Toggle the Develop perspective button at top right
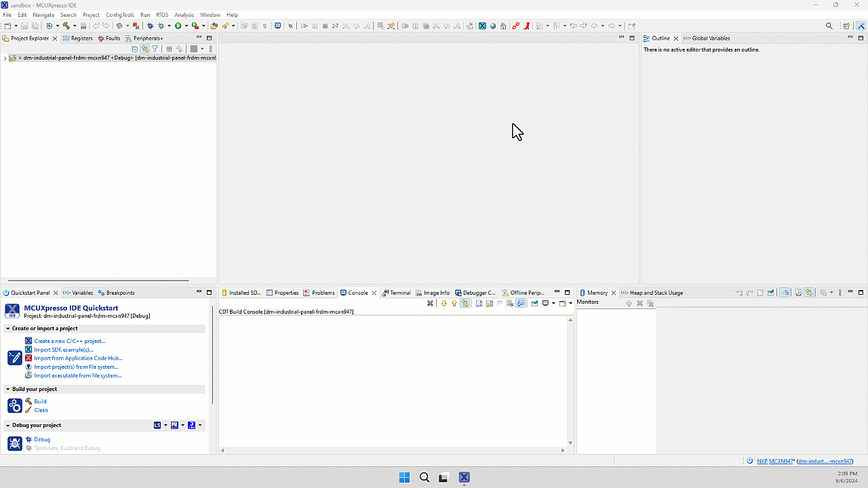868x488 pixels. click(x=861, y=26)
